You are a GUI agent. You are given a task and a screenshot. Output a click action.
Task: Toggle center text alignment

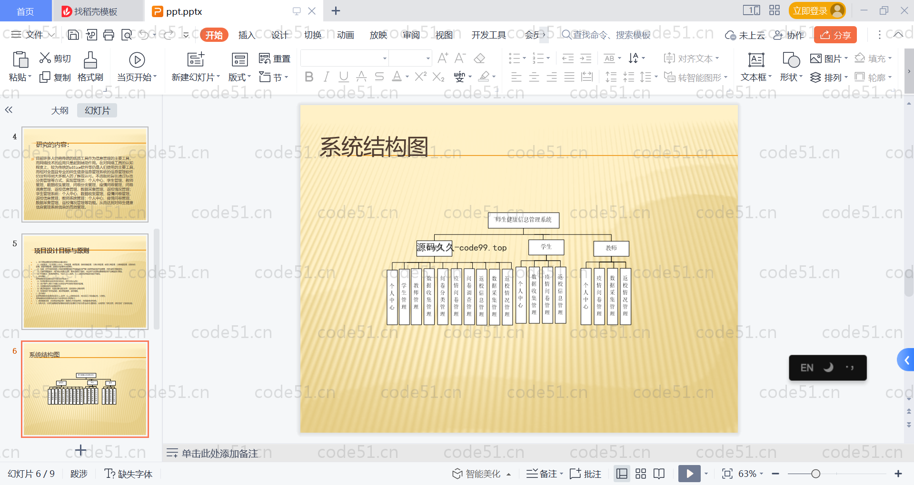534,77
